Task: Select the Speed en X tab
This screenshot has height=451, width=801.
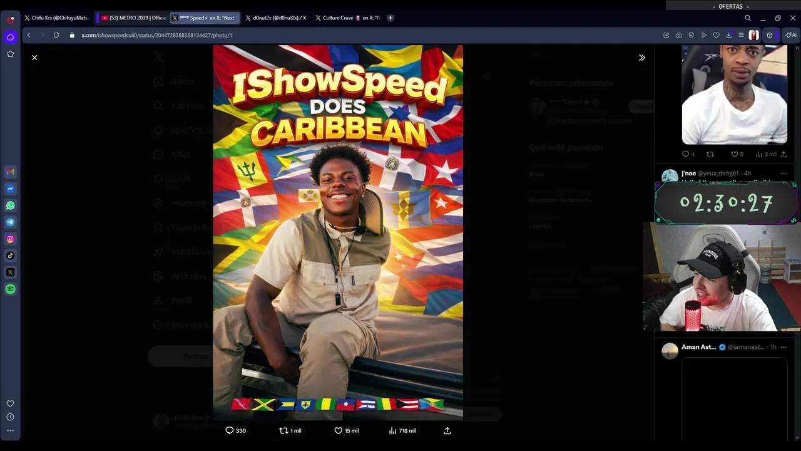Action: [204, 18]
